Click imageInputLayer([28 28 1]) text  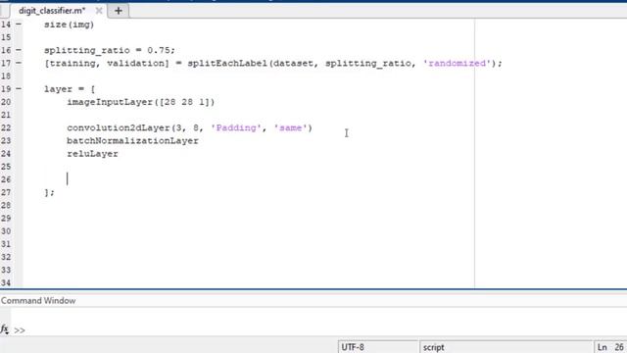pos(141,102)
